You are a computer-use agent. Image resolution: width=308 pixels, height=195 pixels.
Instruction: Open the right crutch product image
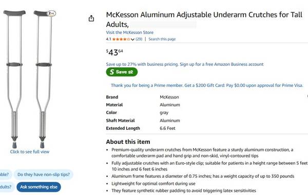point(44,79)
